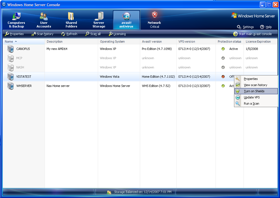Open the Network Critical status shield

coord(154,20)
